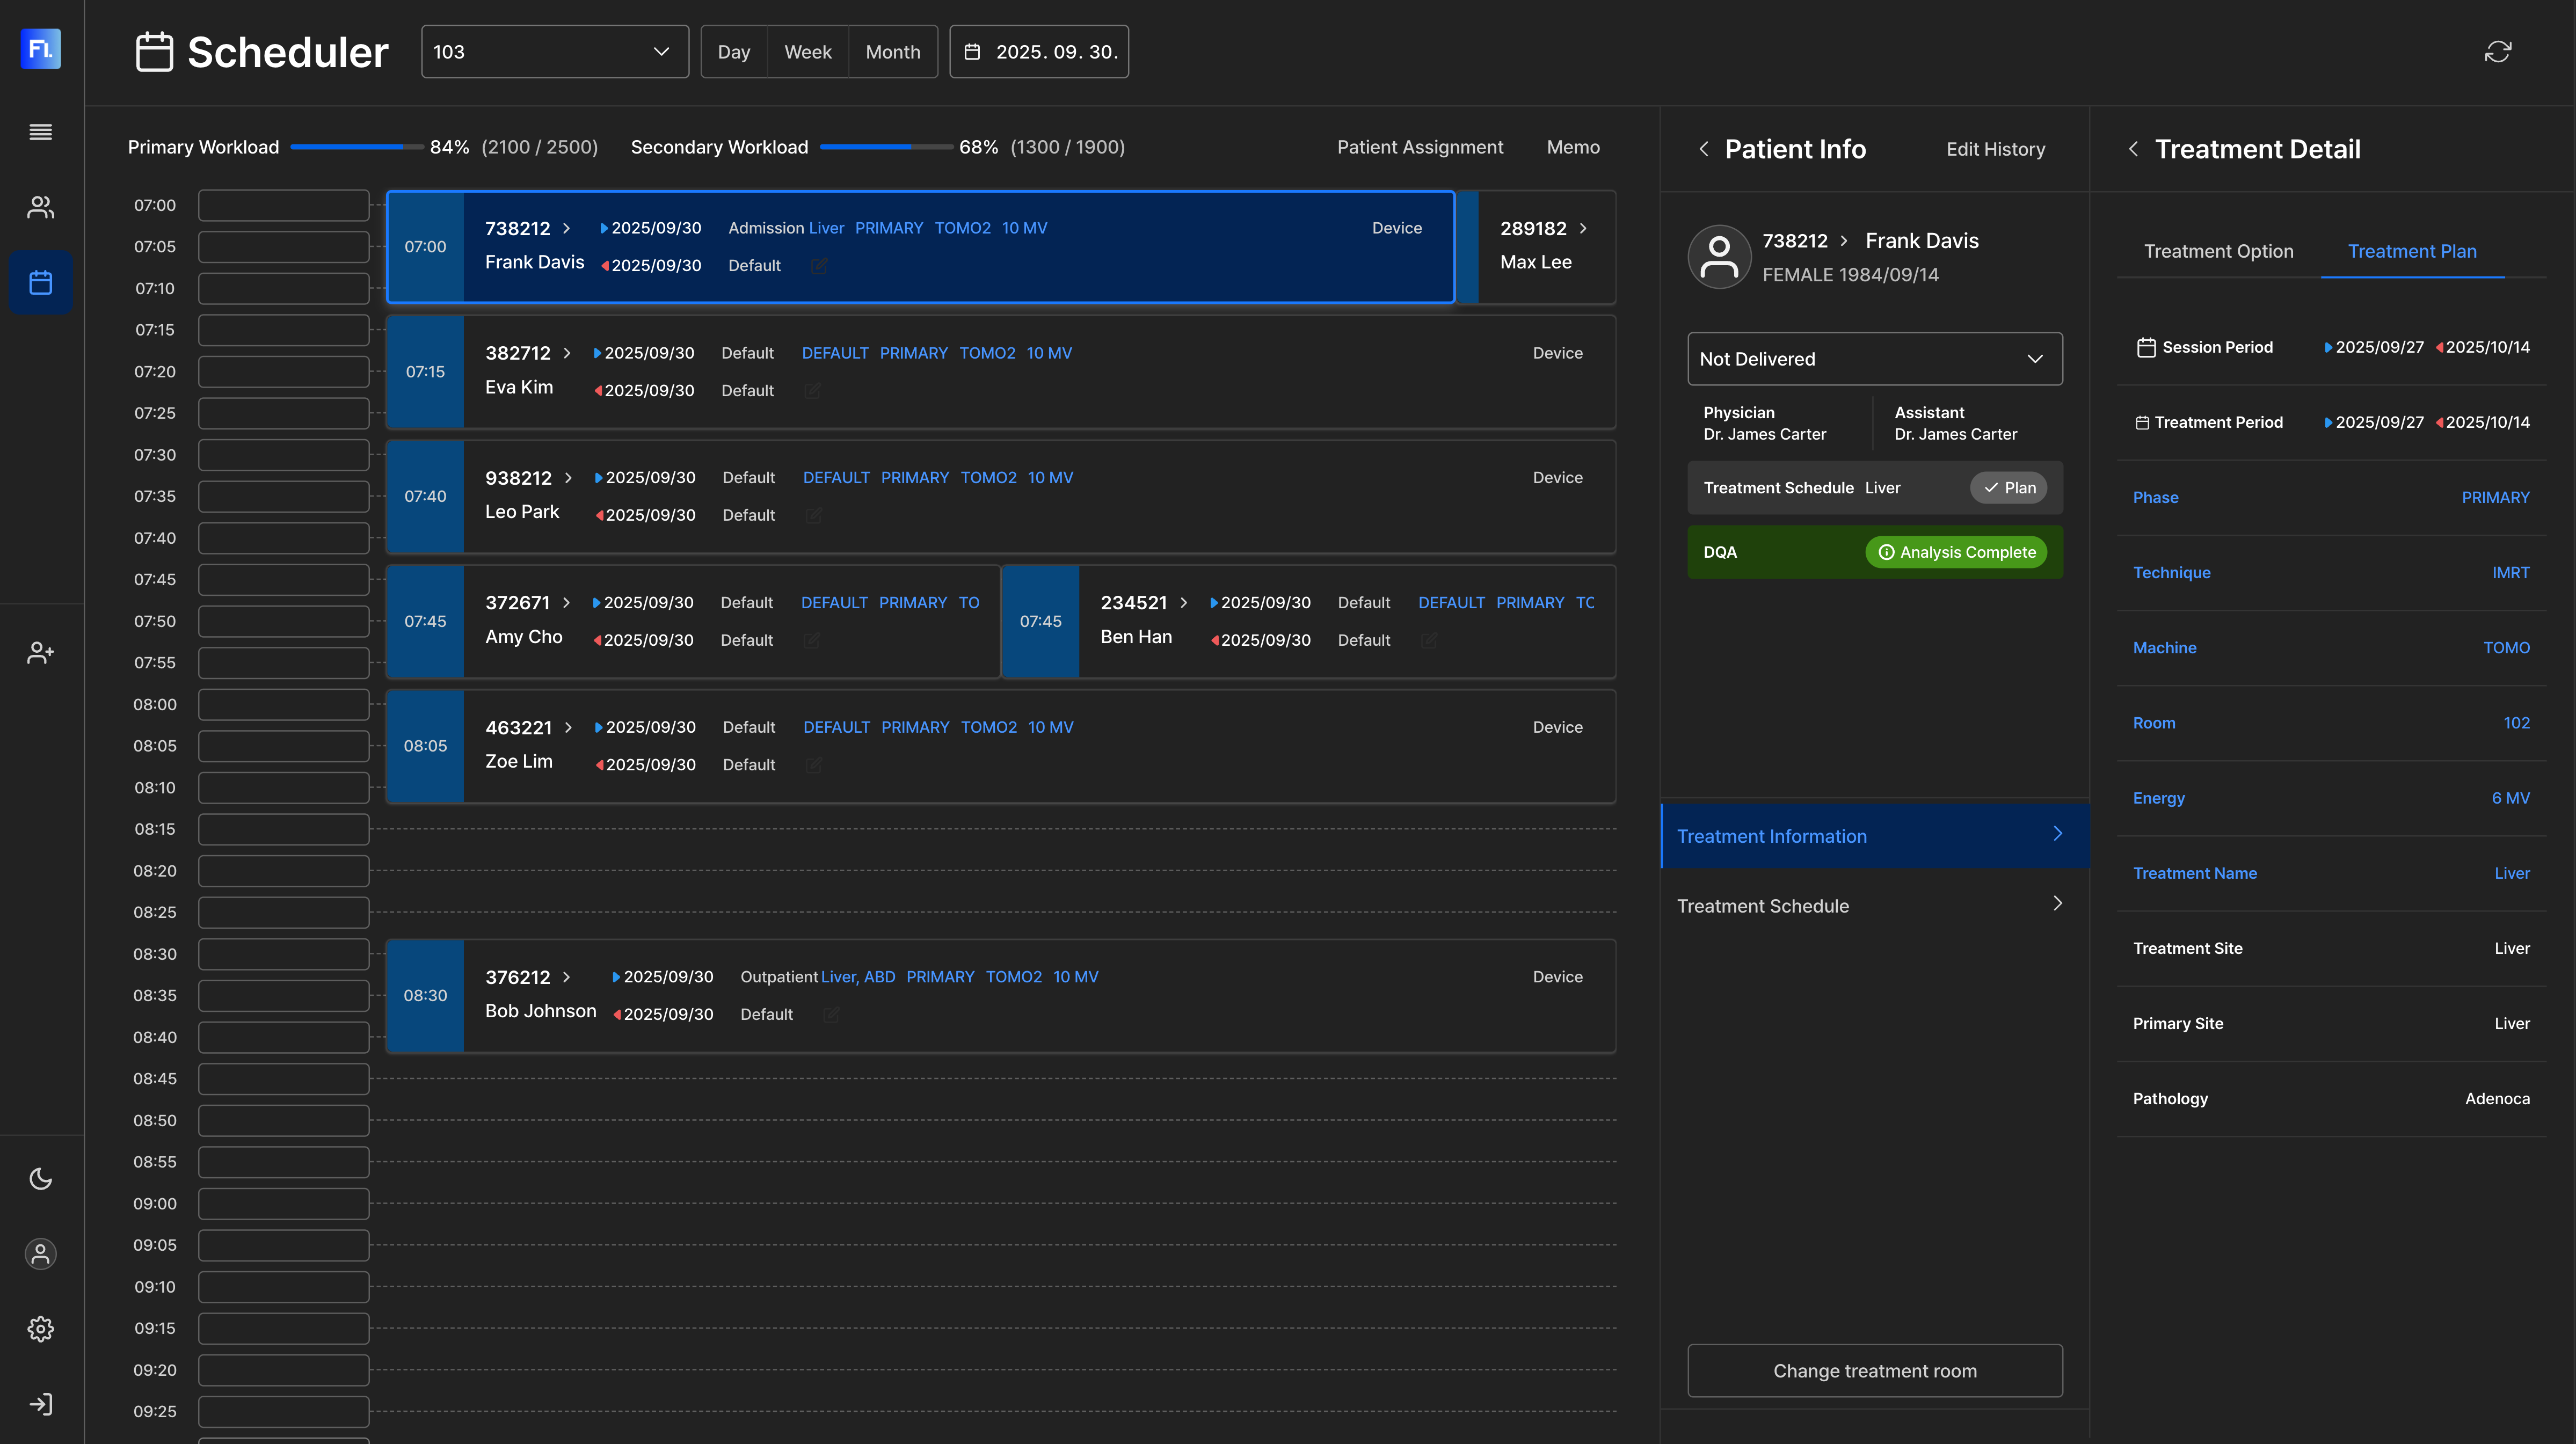Open the patients group icon in sidebar
Screen dimensions: 2576x1444
(x=41, y=207)
